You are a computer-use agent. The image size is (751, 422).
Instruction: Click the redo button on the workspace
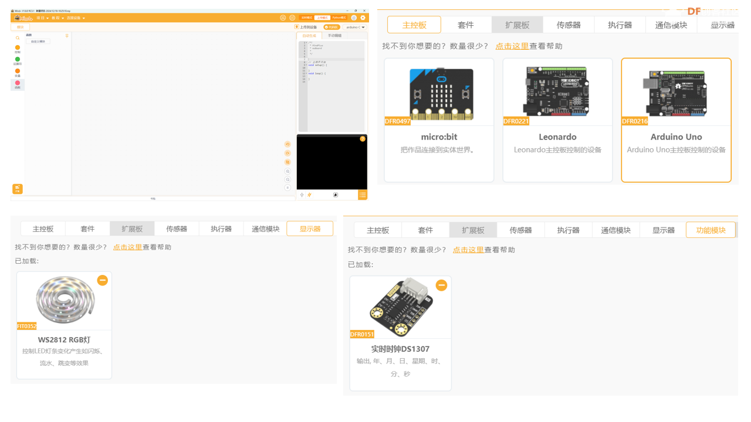click(x=287, y=153)
